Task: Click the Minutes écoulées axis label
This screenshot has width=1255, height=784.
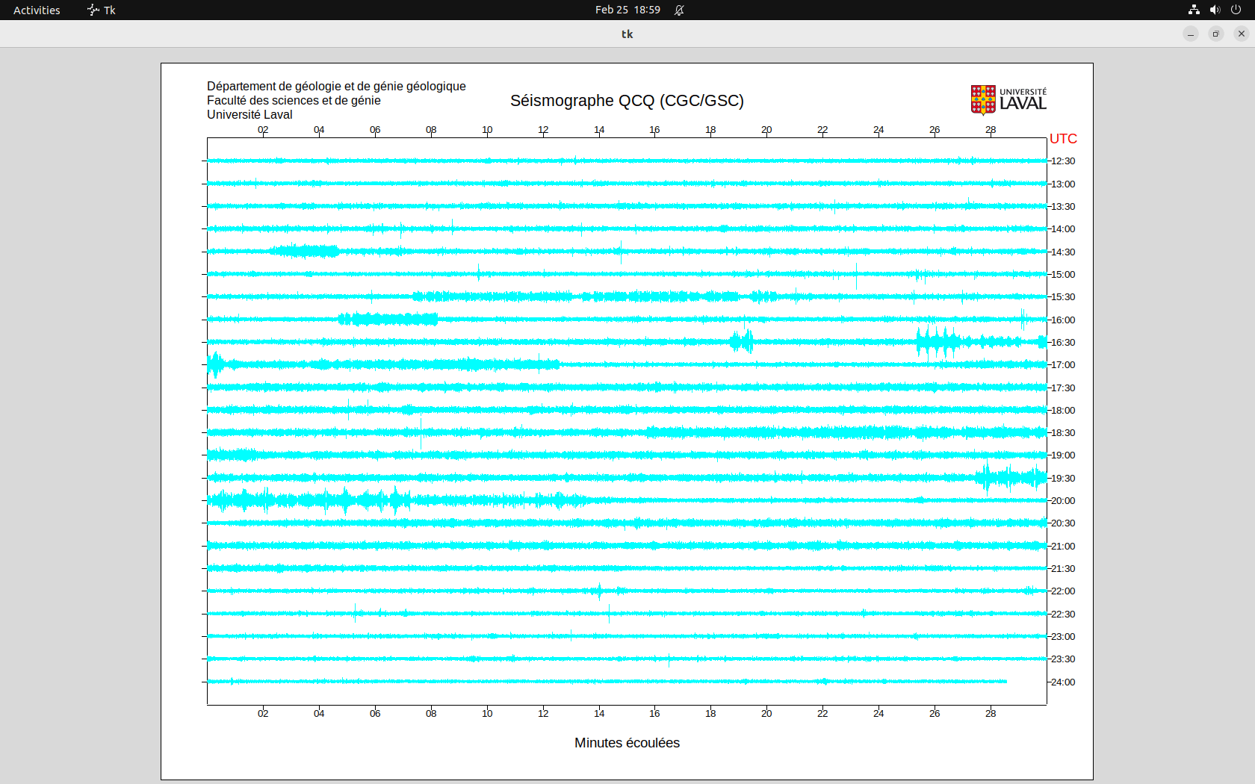Action: (x=627, y=743)
